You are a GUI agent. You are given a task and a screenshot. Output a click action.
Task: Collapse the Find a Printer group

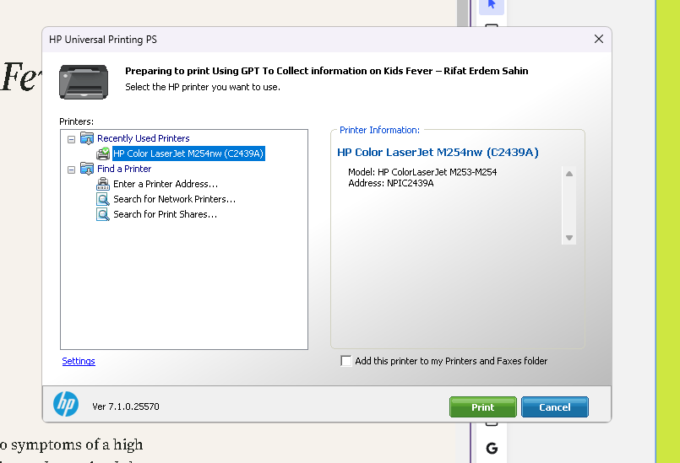(x=72, y=170)
